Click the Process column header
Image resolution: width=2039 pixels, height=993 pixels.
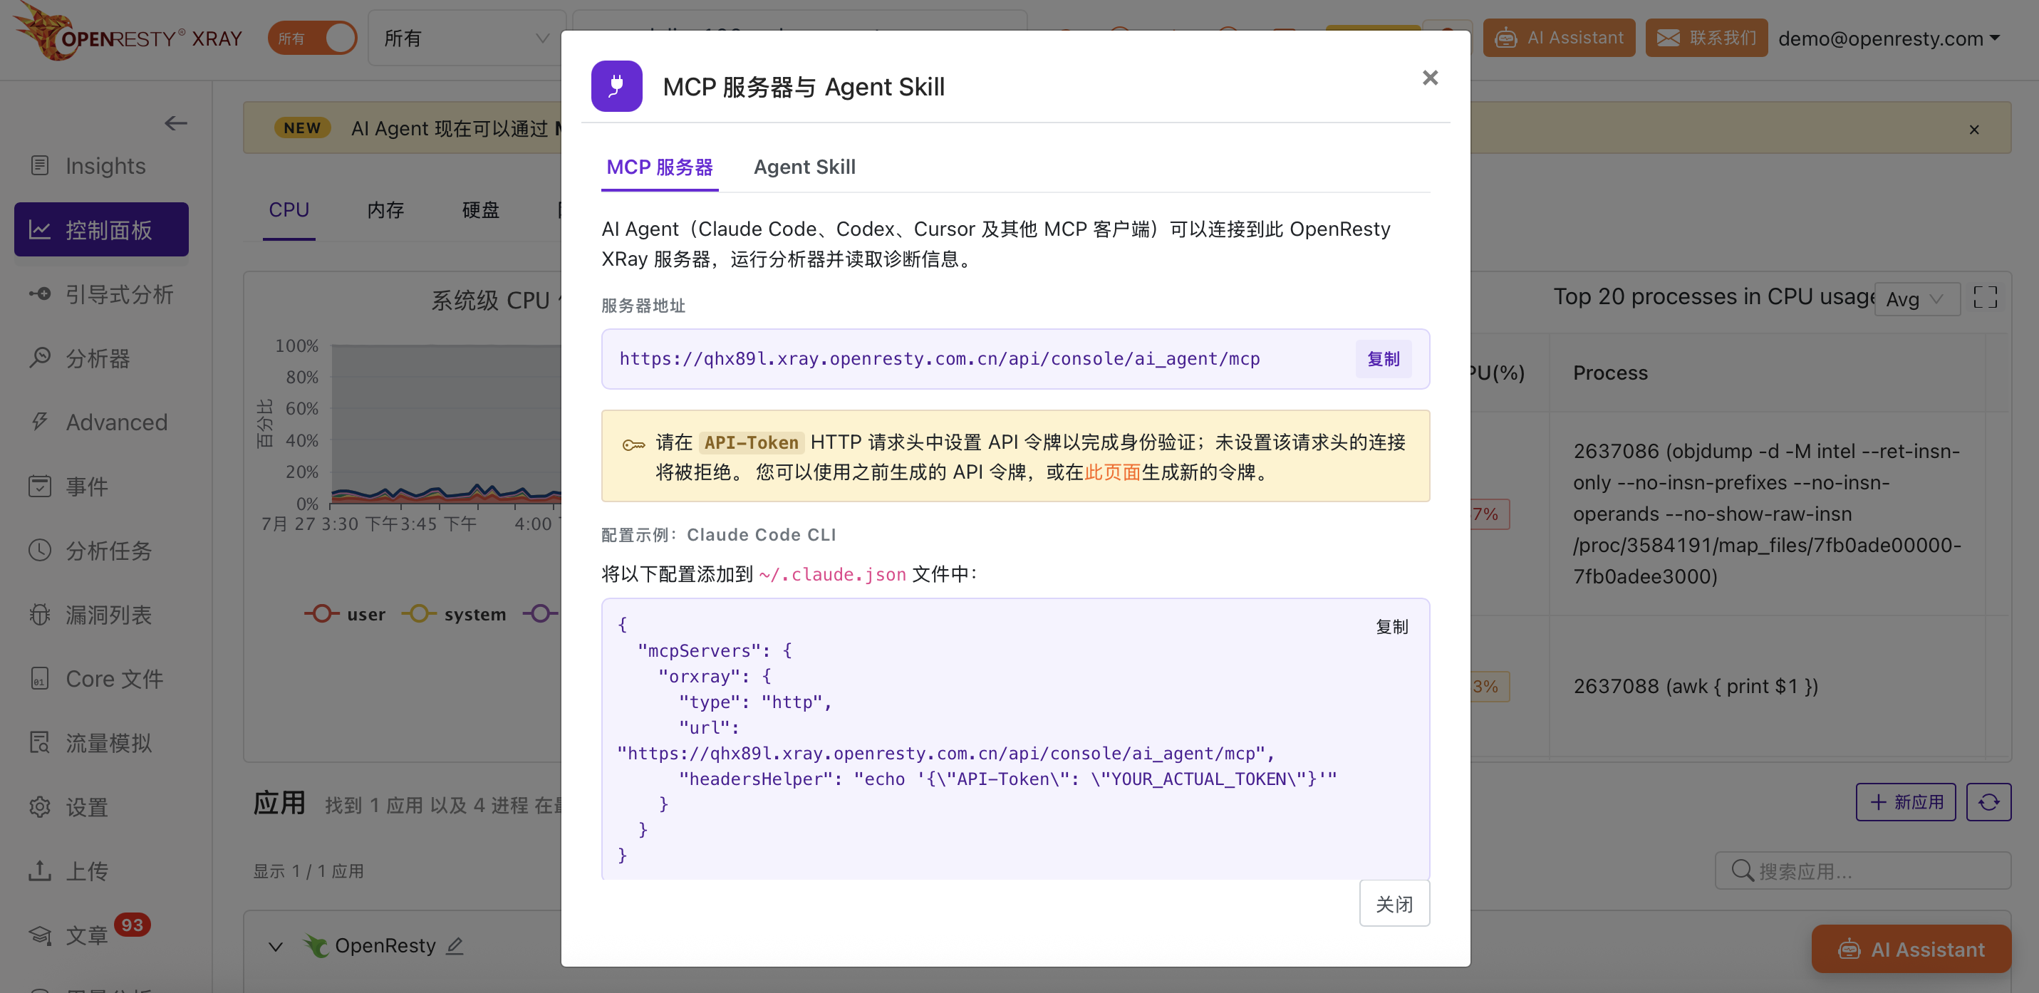pos(1610,373)
